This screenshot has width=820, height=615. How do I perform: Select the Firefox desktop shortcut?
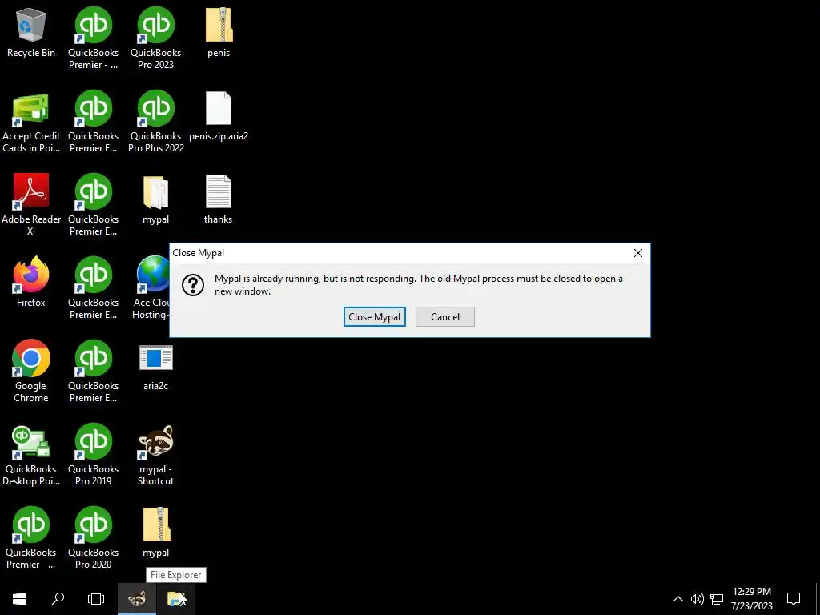31,281
